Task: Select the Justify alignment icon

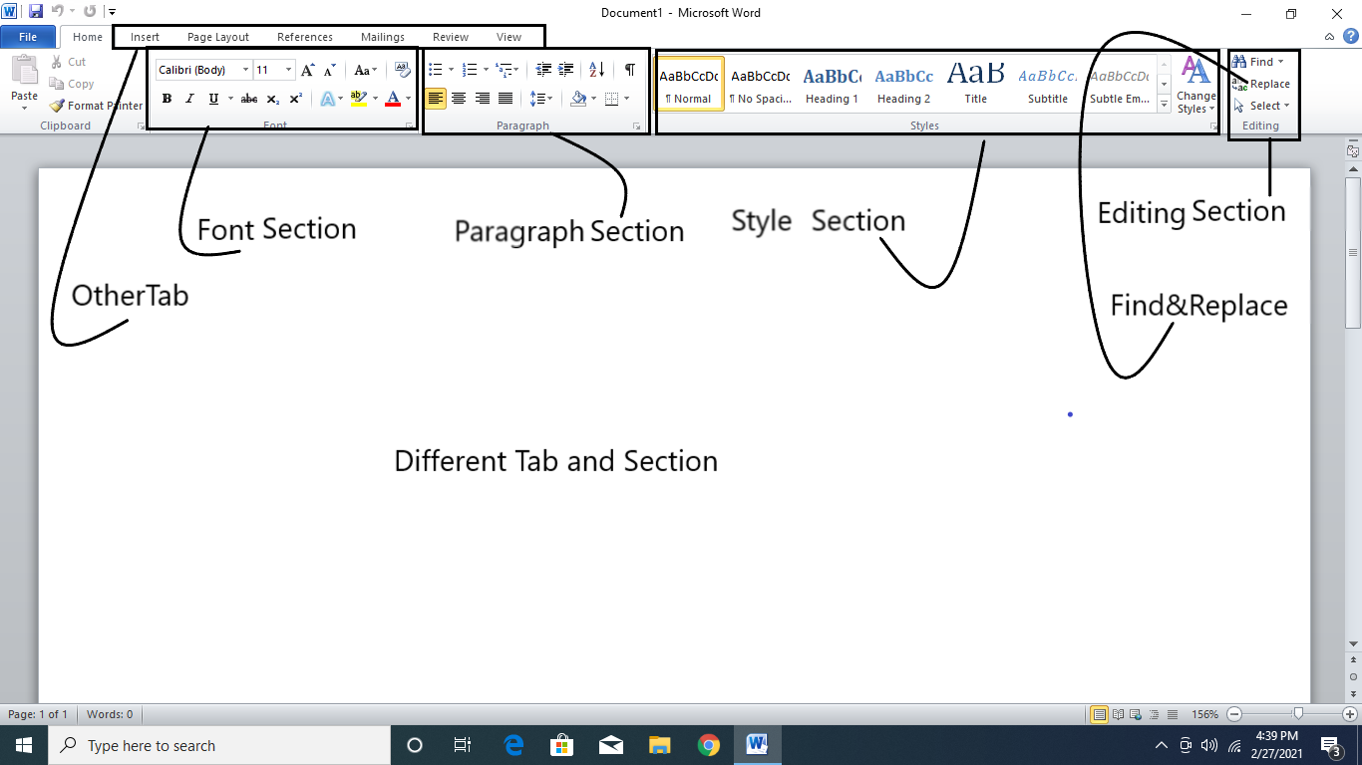Action: [506, 99]
